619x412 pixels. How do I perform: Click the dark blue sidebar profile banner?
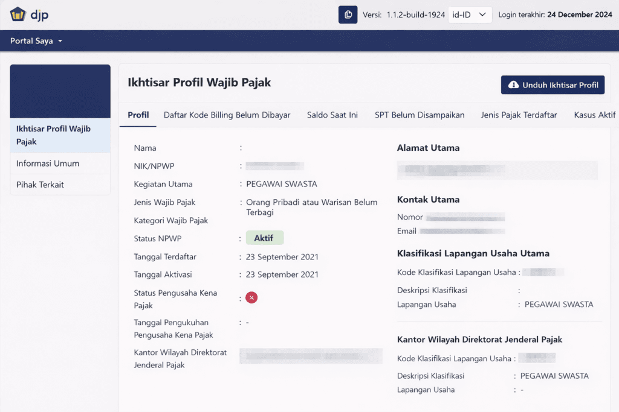pos(60,91)
